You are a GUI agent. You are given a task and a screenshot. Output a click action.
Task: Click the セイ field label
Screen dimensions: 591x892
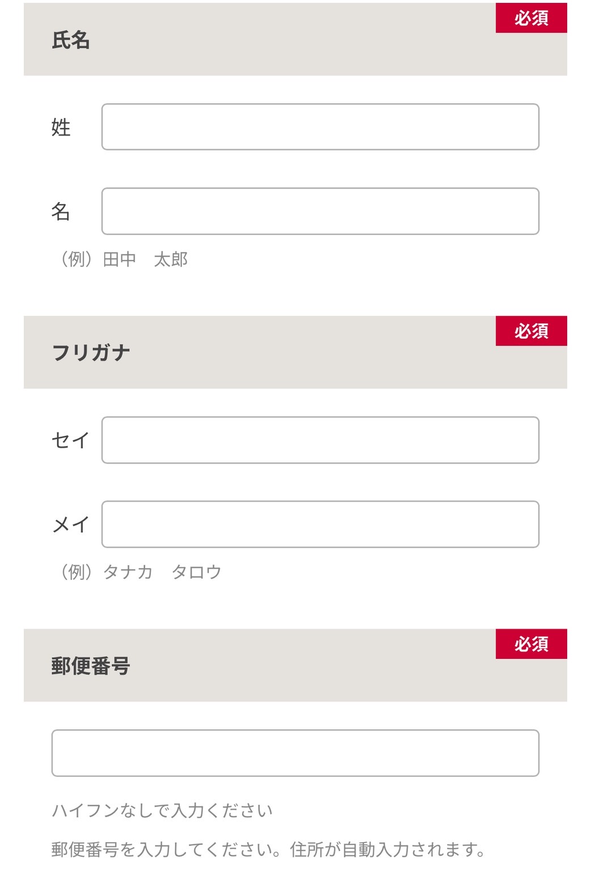click(x=68, y=440)
